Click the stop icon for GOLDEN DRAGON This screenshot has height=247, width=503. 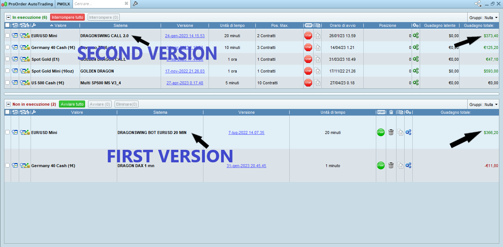(x=308, y=71)
